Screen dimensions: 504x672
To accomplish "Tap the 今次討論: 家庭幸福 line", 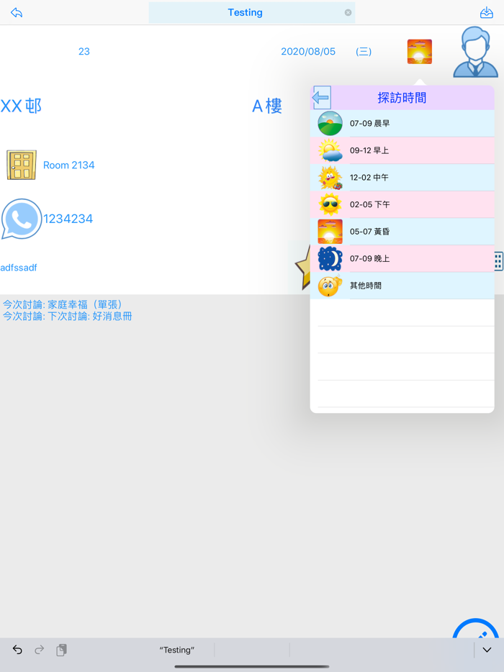I will tap(63, 304).
